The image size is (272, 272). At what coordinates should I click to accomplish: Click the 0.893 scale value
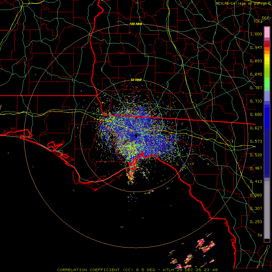tap(256, 61)
